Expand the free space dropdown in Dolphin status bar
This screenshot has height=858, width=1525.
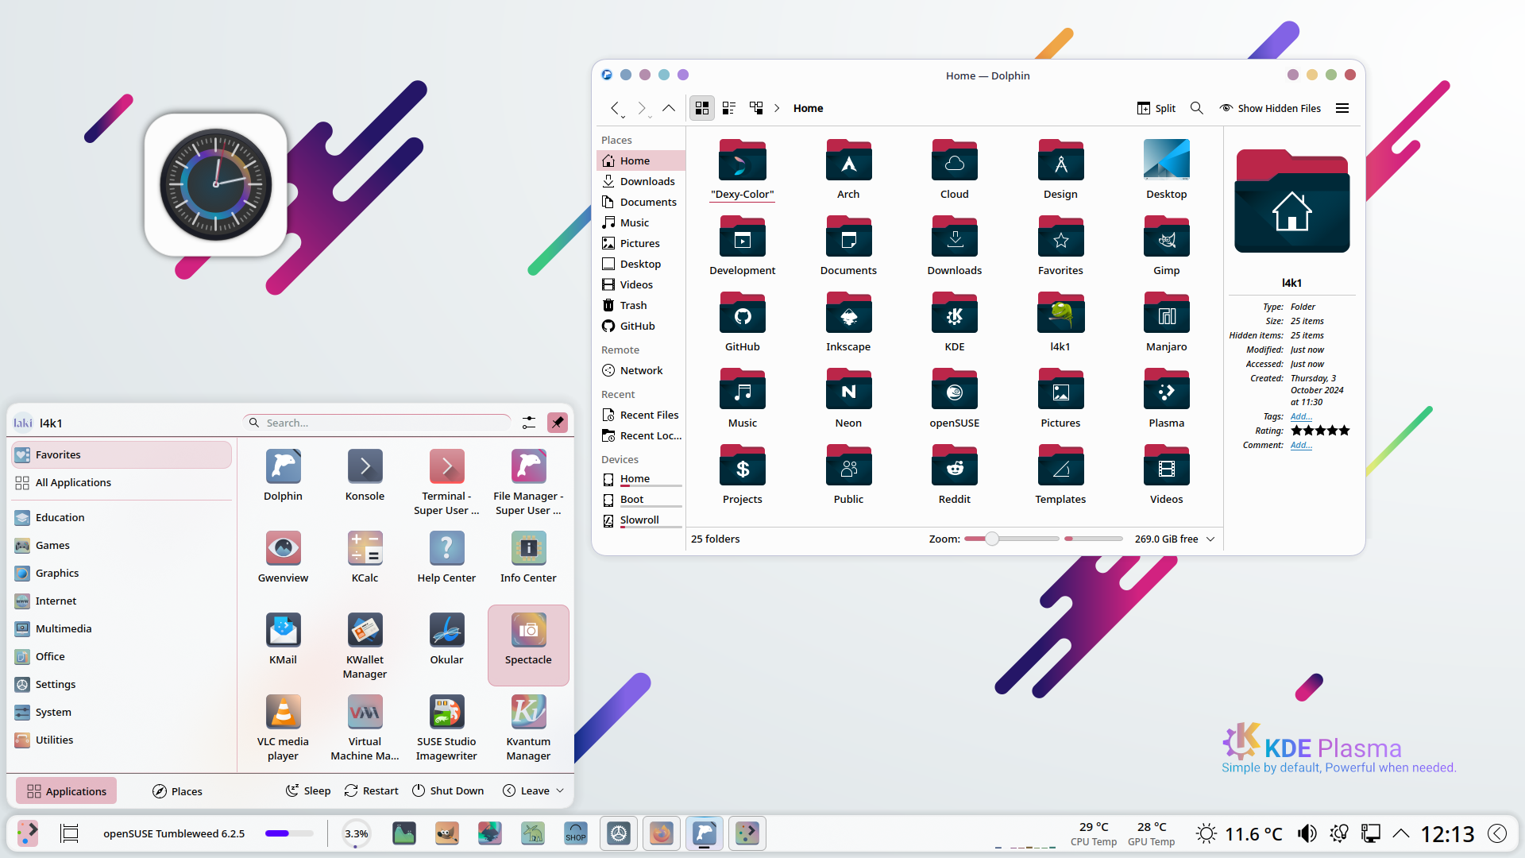(1210, 539)
